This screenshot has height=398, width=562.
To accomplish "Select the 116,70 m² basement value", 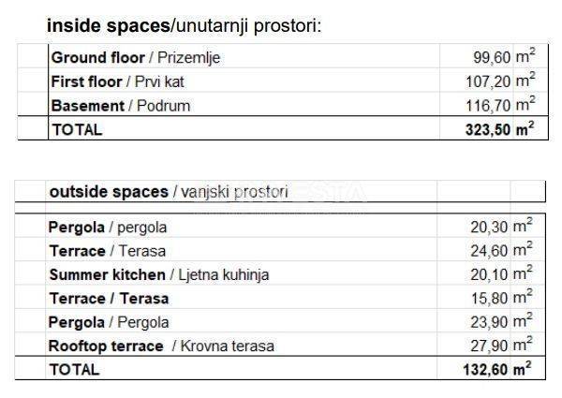I will click(x=500, y=105).
